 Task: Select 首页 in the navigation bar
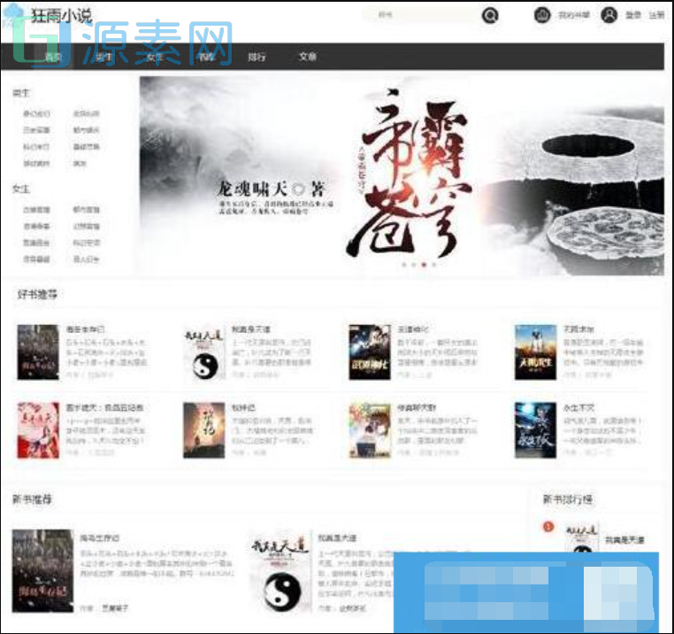[53, 57]
